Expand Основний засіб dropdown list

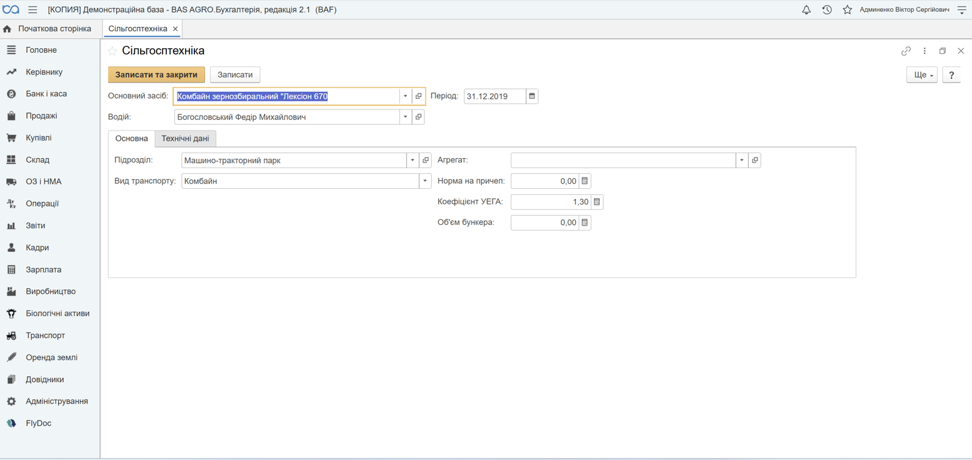pos(405,96)
